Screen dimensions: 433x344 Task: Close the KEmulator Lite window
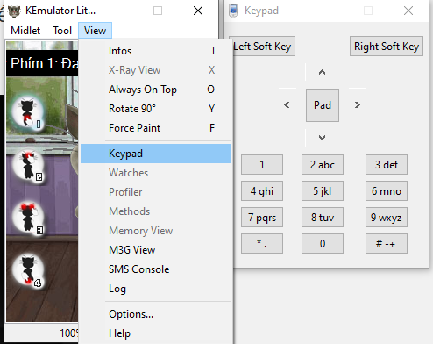[198, 11]
